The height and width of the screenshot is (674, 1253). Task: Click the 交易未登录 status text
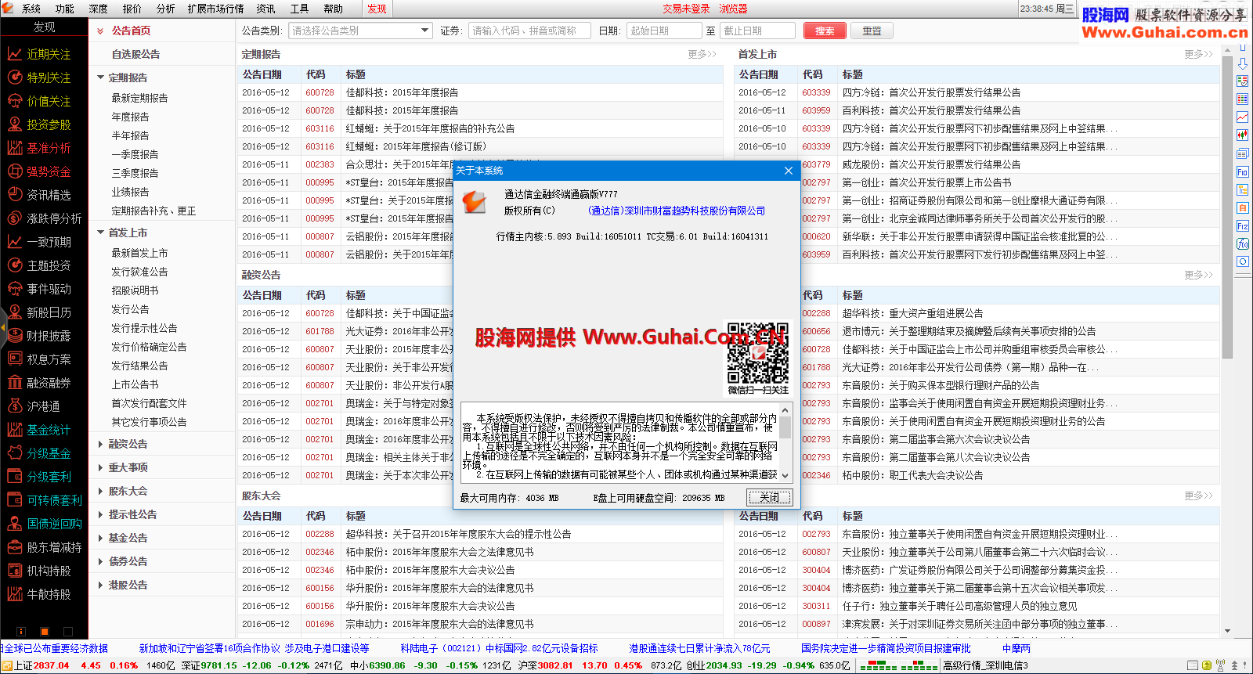coord(686,9)
